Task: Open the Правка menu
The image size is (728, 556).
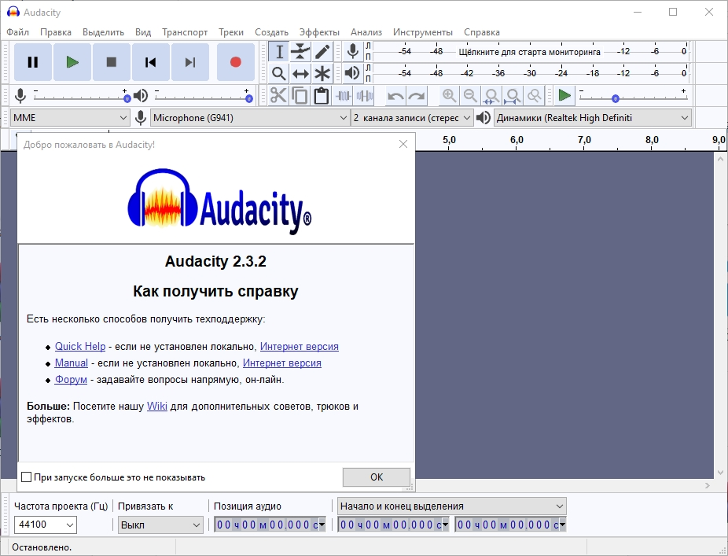Action: [56, 32]
